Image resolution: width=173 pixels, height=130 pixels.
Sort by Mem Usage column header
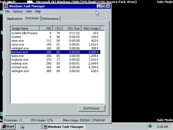(91, 28)
